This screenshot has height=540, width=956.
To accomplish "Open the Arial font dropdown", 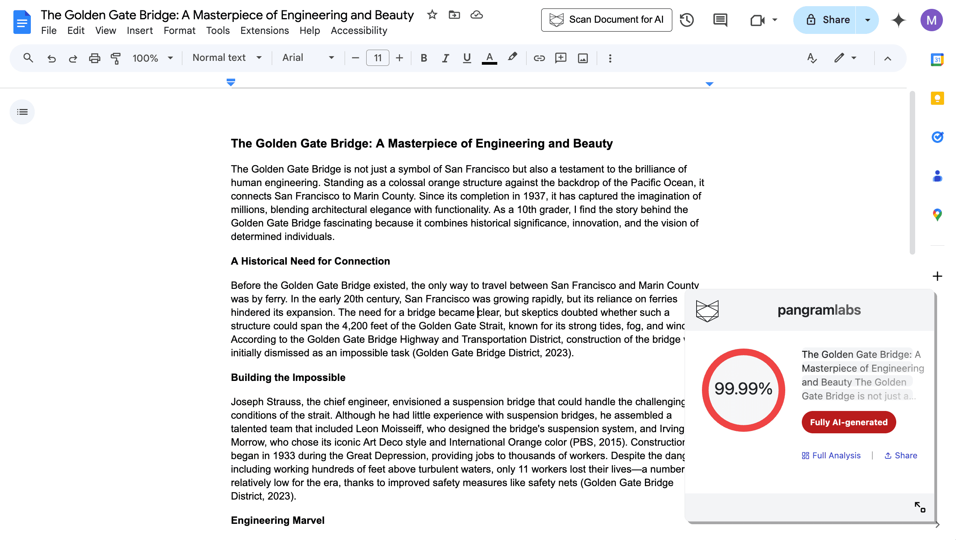I will pos(308,58).
